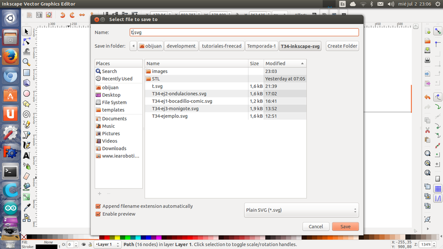Choose the Spiral tool
Viewport: 443px width, 249px height.
27,114
